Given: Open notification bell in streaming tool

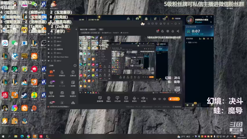Looking at the screenshot, I should [x=173, y=31].
